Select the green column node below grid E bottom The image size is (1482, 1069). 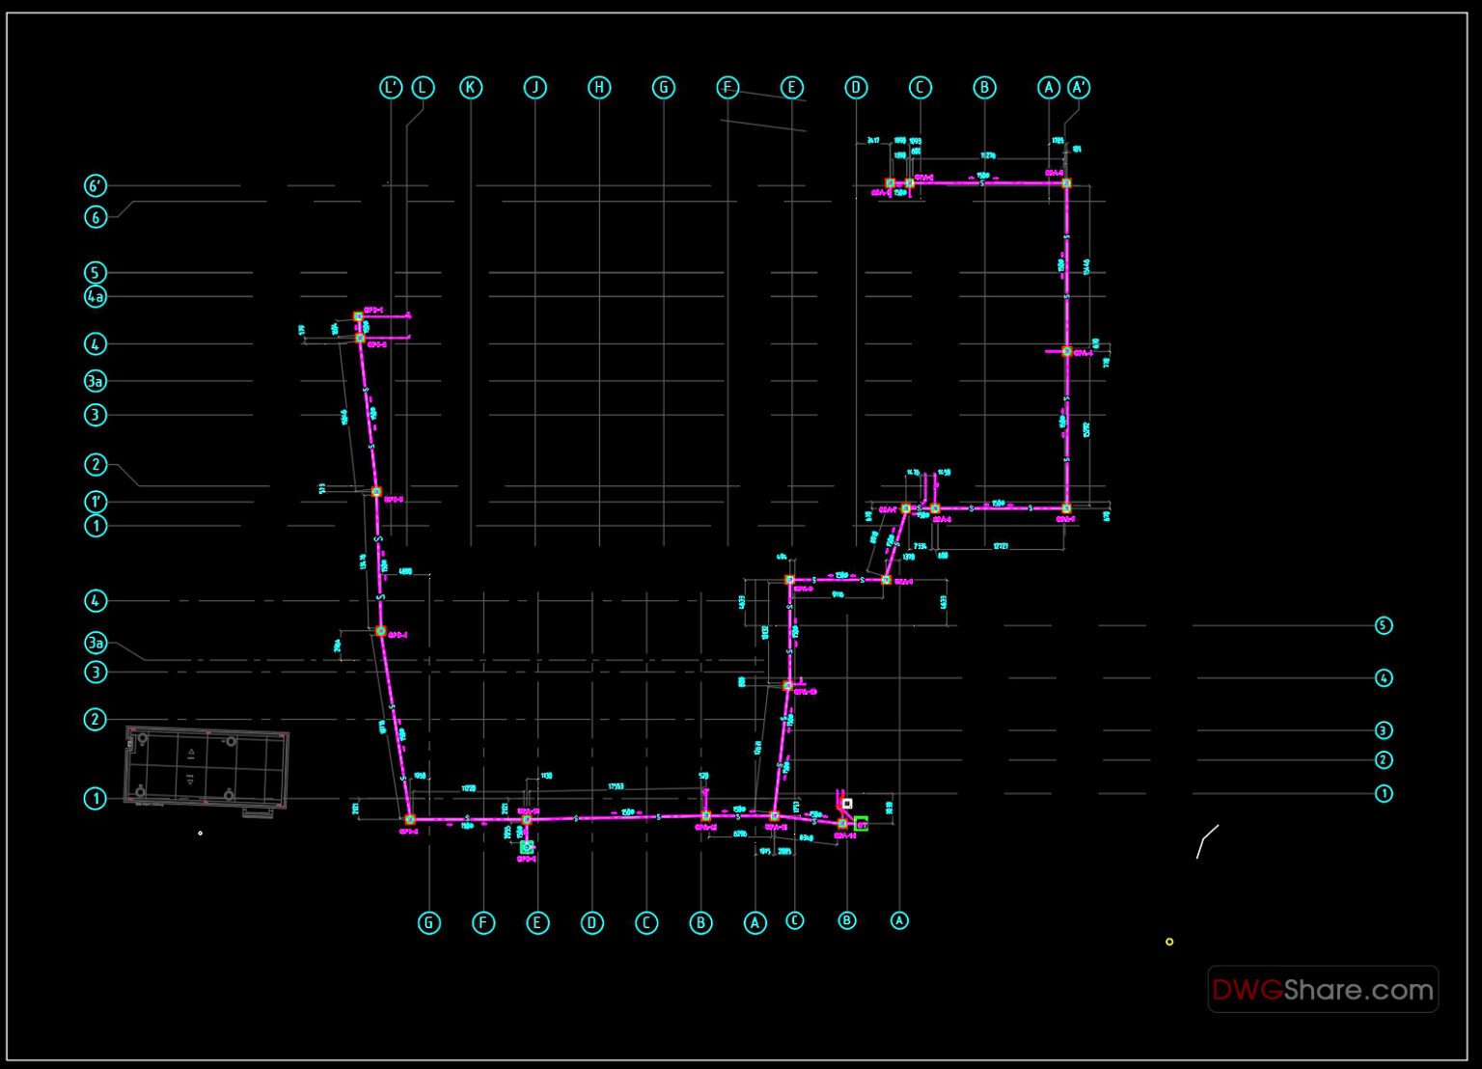click(527, 846)
